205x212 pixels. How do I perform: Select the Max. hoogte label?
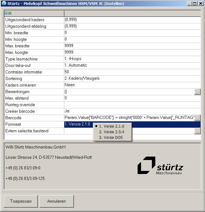point(16,52)
